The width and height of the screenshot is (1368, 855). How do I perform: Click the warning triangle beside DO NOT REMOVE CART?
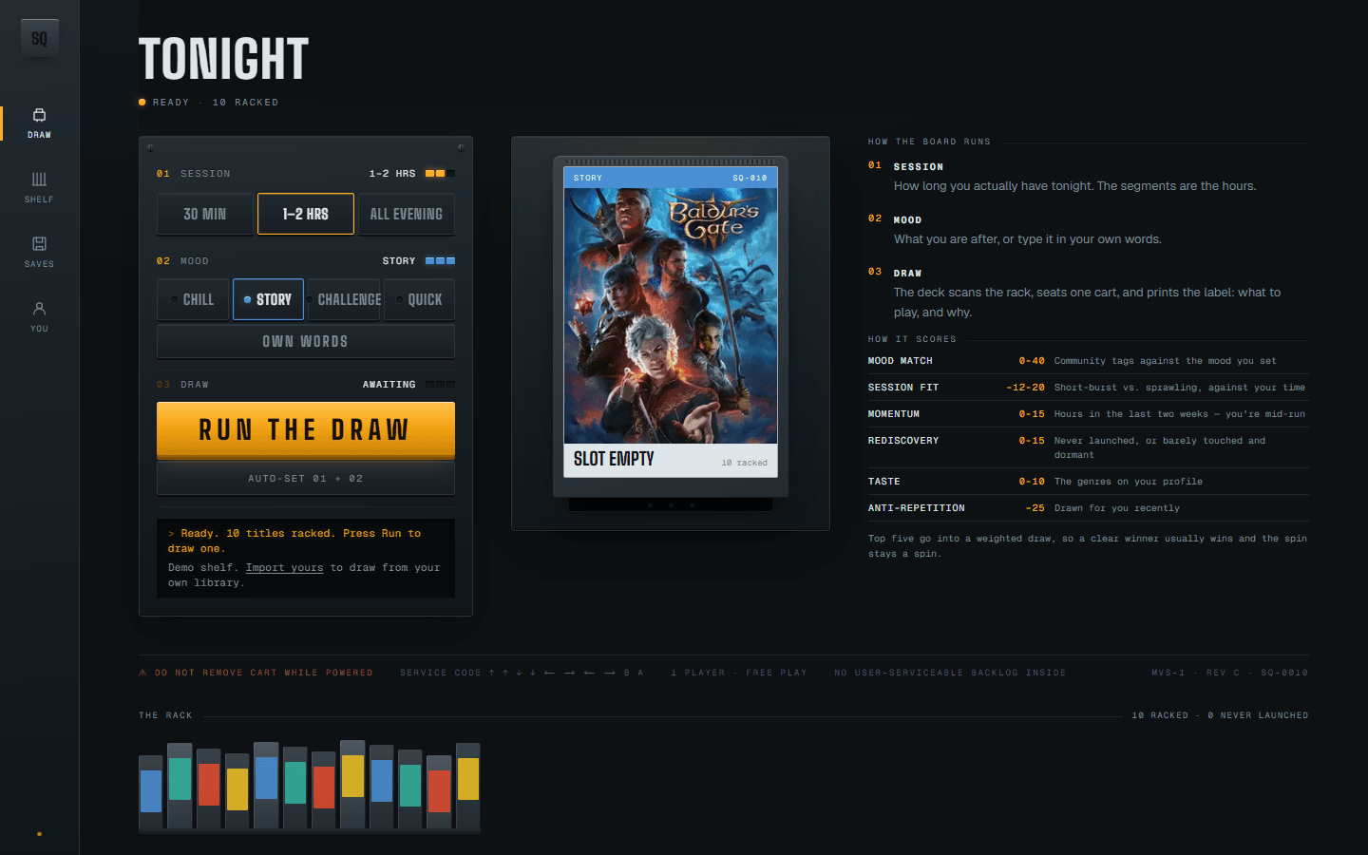tap(142, 673)
